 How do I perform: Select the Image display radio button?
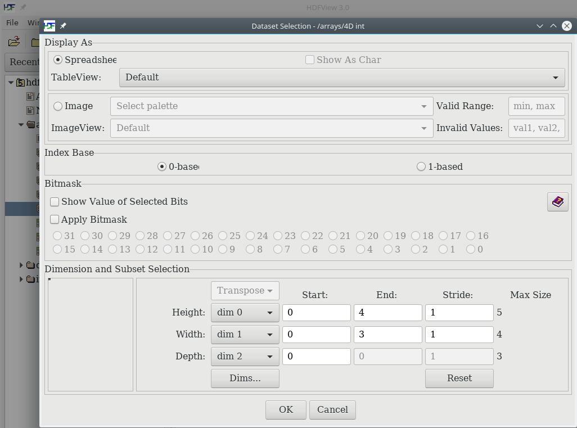pyautogui.click(x=58, y=106)
